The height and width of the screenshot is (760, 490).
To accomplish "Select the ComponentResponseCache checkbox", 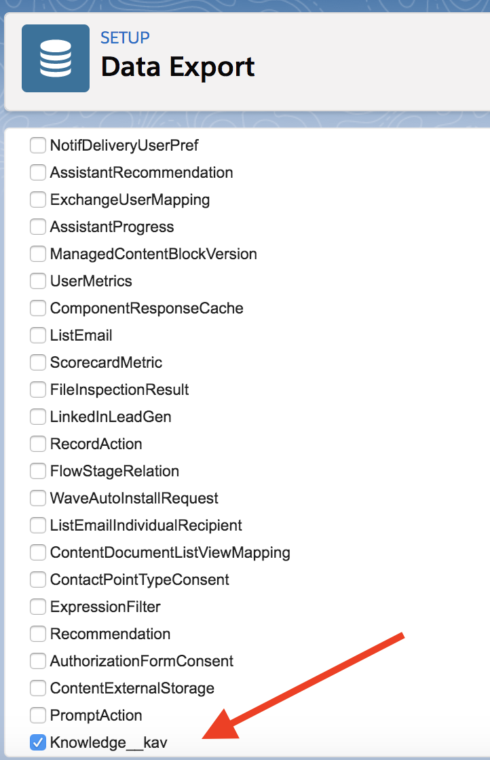I will coord(38,308).
